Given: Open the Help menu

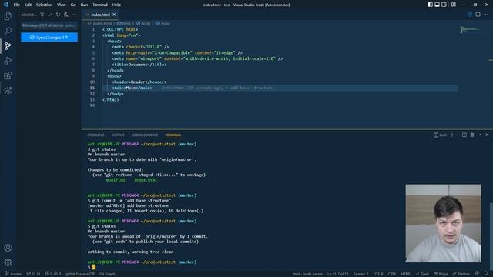Looking at the screenshot, I should pyautogui.click(x=116, y=5).
